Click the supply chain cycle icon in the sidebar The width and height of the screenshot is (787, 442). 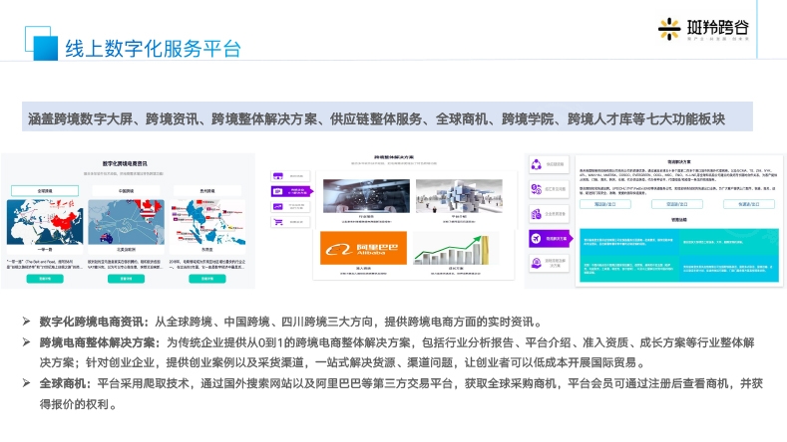coord(537,164)
